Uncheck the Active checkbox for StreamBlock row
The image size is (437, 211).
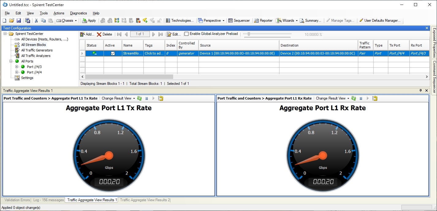coord(113,53)
